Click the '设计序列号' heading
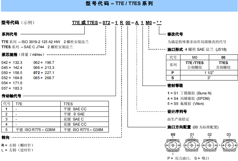238x161 pixels. click(x=177, y=112)
